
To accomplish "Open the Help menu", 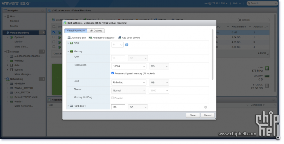I will click(x=237, y=3).
